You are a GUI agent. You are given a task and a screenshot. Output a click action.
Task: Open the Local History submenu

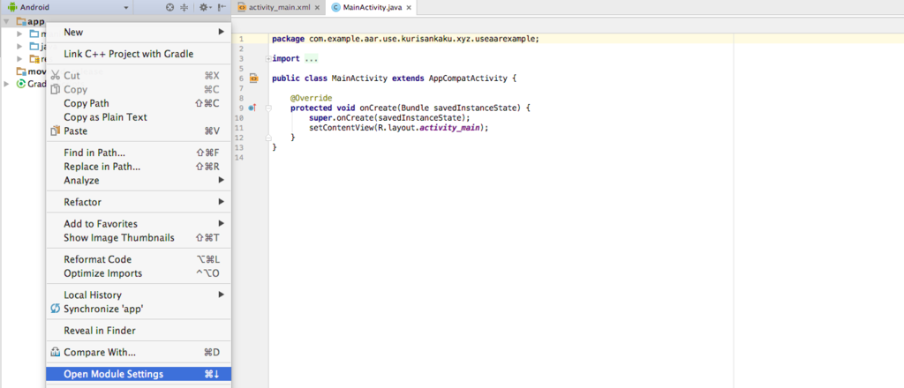[x=139, y=295]
